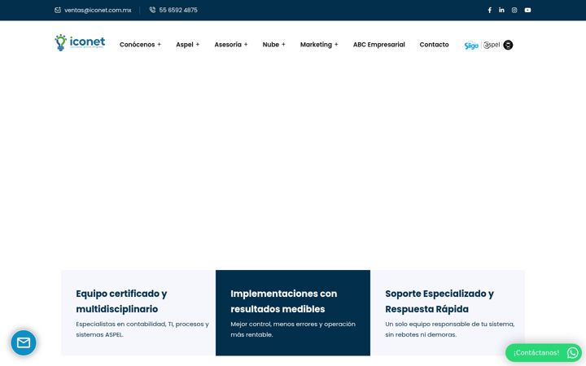Visit the Instagram icon link
The width and height of the screenshot is (586, 366).
coord(514,10)
